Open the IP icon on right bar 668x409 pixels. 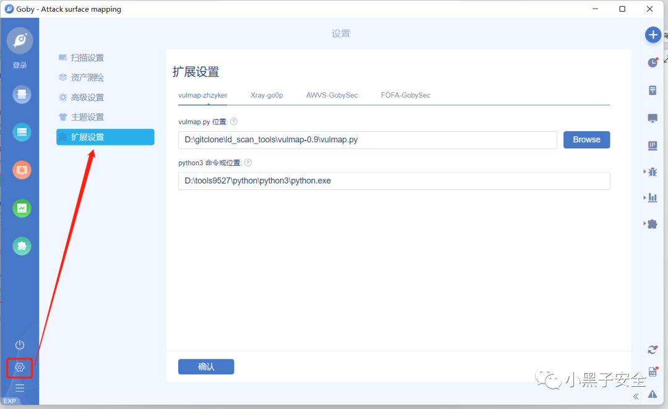tap(653, 145)
